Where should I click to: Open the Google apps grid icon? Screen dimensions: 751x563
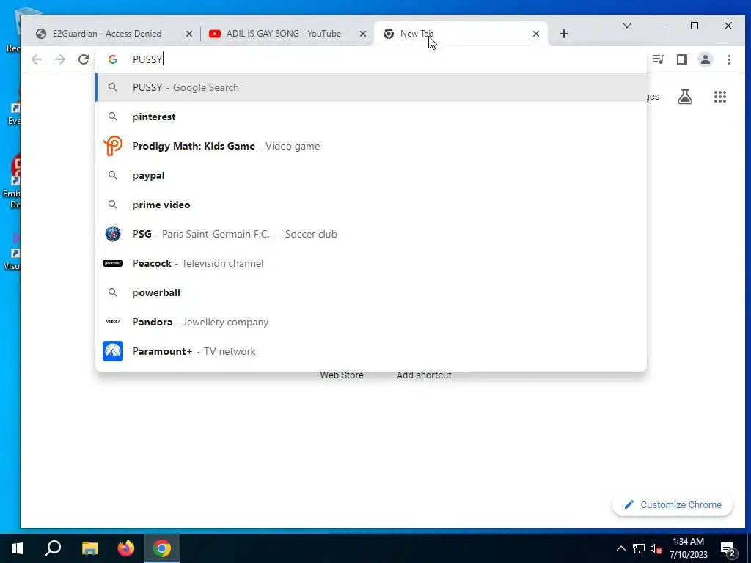coord(720,97)
